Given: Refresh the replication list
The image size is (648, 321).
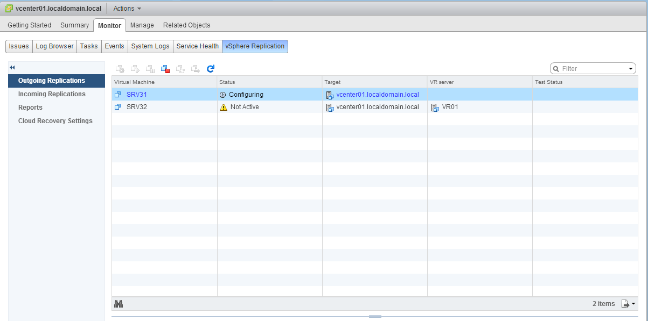Looking at the screenshot, I should point(211,69).
